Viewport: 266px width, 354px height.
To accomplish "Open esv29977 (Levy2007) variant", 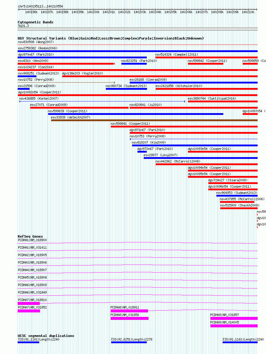I will point(201,158).
